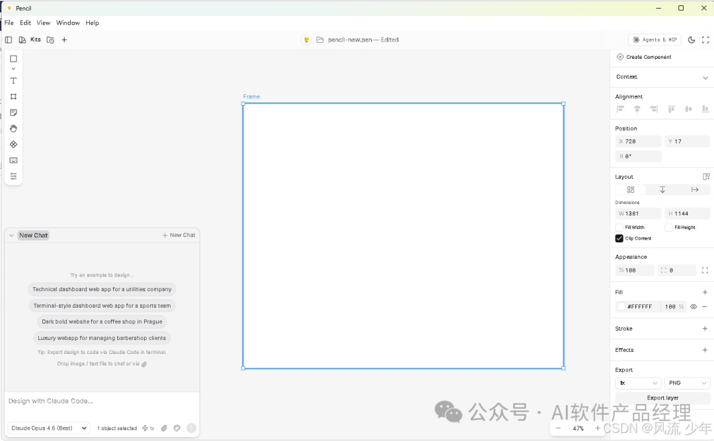Pick the coffee shop in Prague example
714x441 pixels.
[x=102, y=322]
